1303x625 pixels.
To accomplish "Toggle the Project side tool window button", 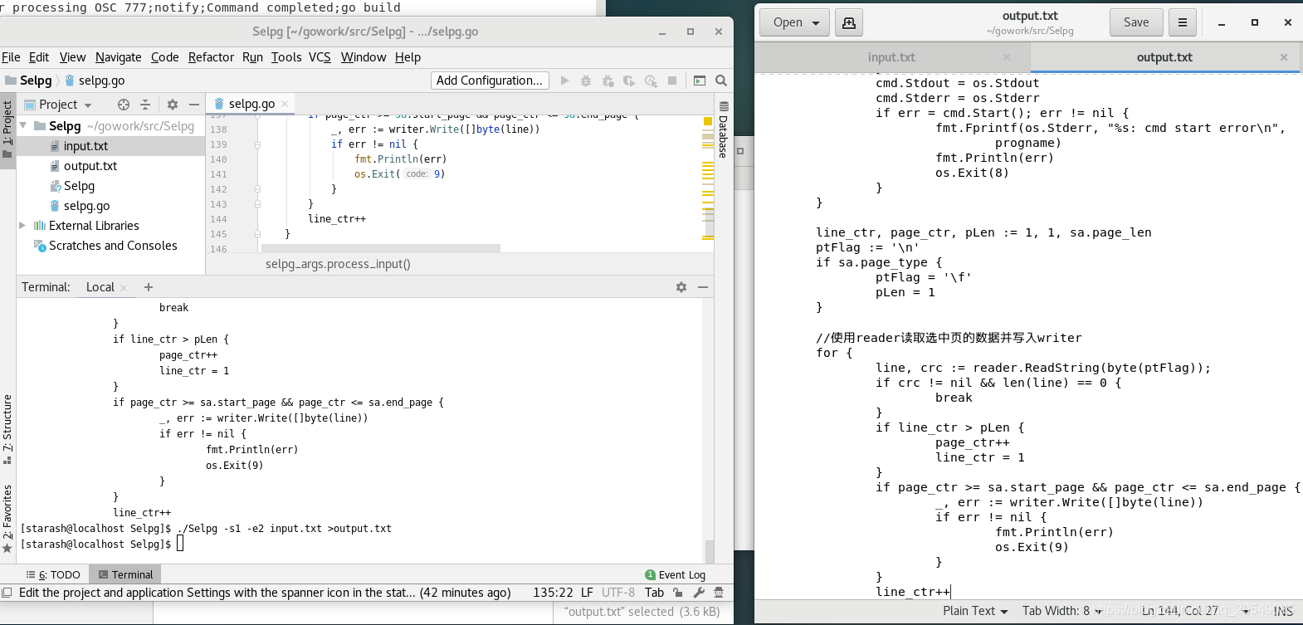I will pos(7,130).
